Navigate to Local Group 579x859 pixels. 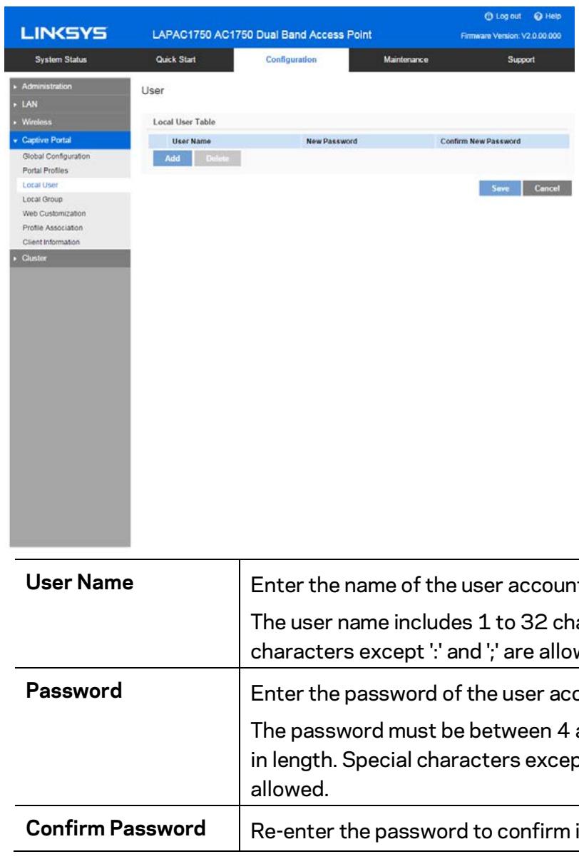pyautogui.click(x=42, y=200)
